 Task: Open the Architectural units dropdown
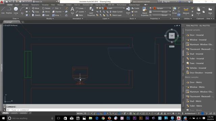pyautogui.click(x=190, y=114)
